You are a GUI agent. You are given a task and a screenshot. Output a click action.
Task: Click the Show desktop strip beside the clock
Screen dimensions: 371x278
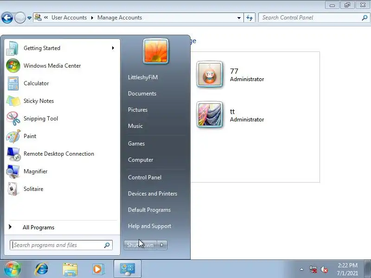(x=368, y=269)
